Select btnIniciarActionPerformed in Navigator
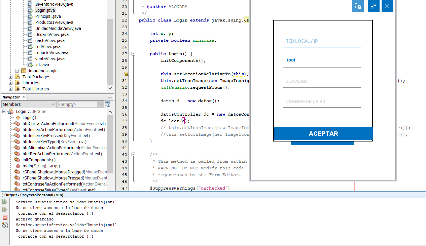This screenshot has width=426, height=246. [64, 130]
